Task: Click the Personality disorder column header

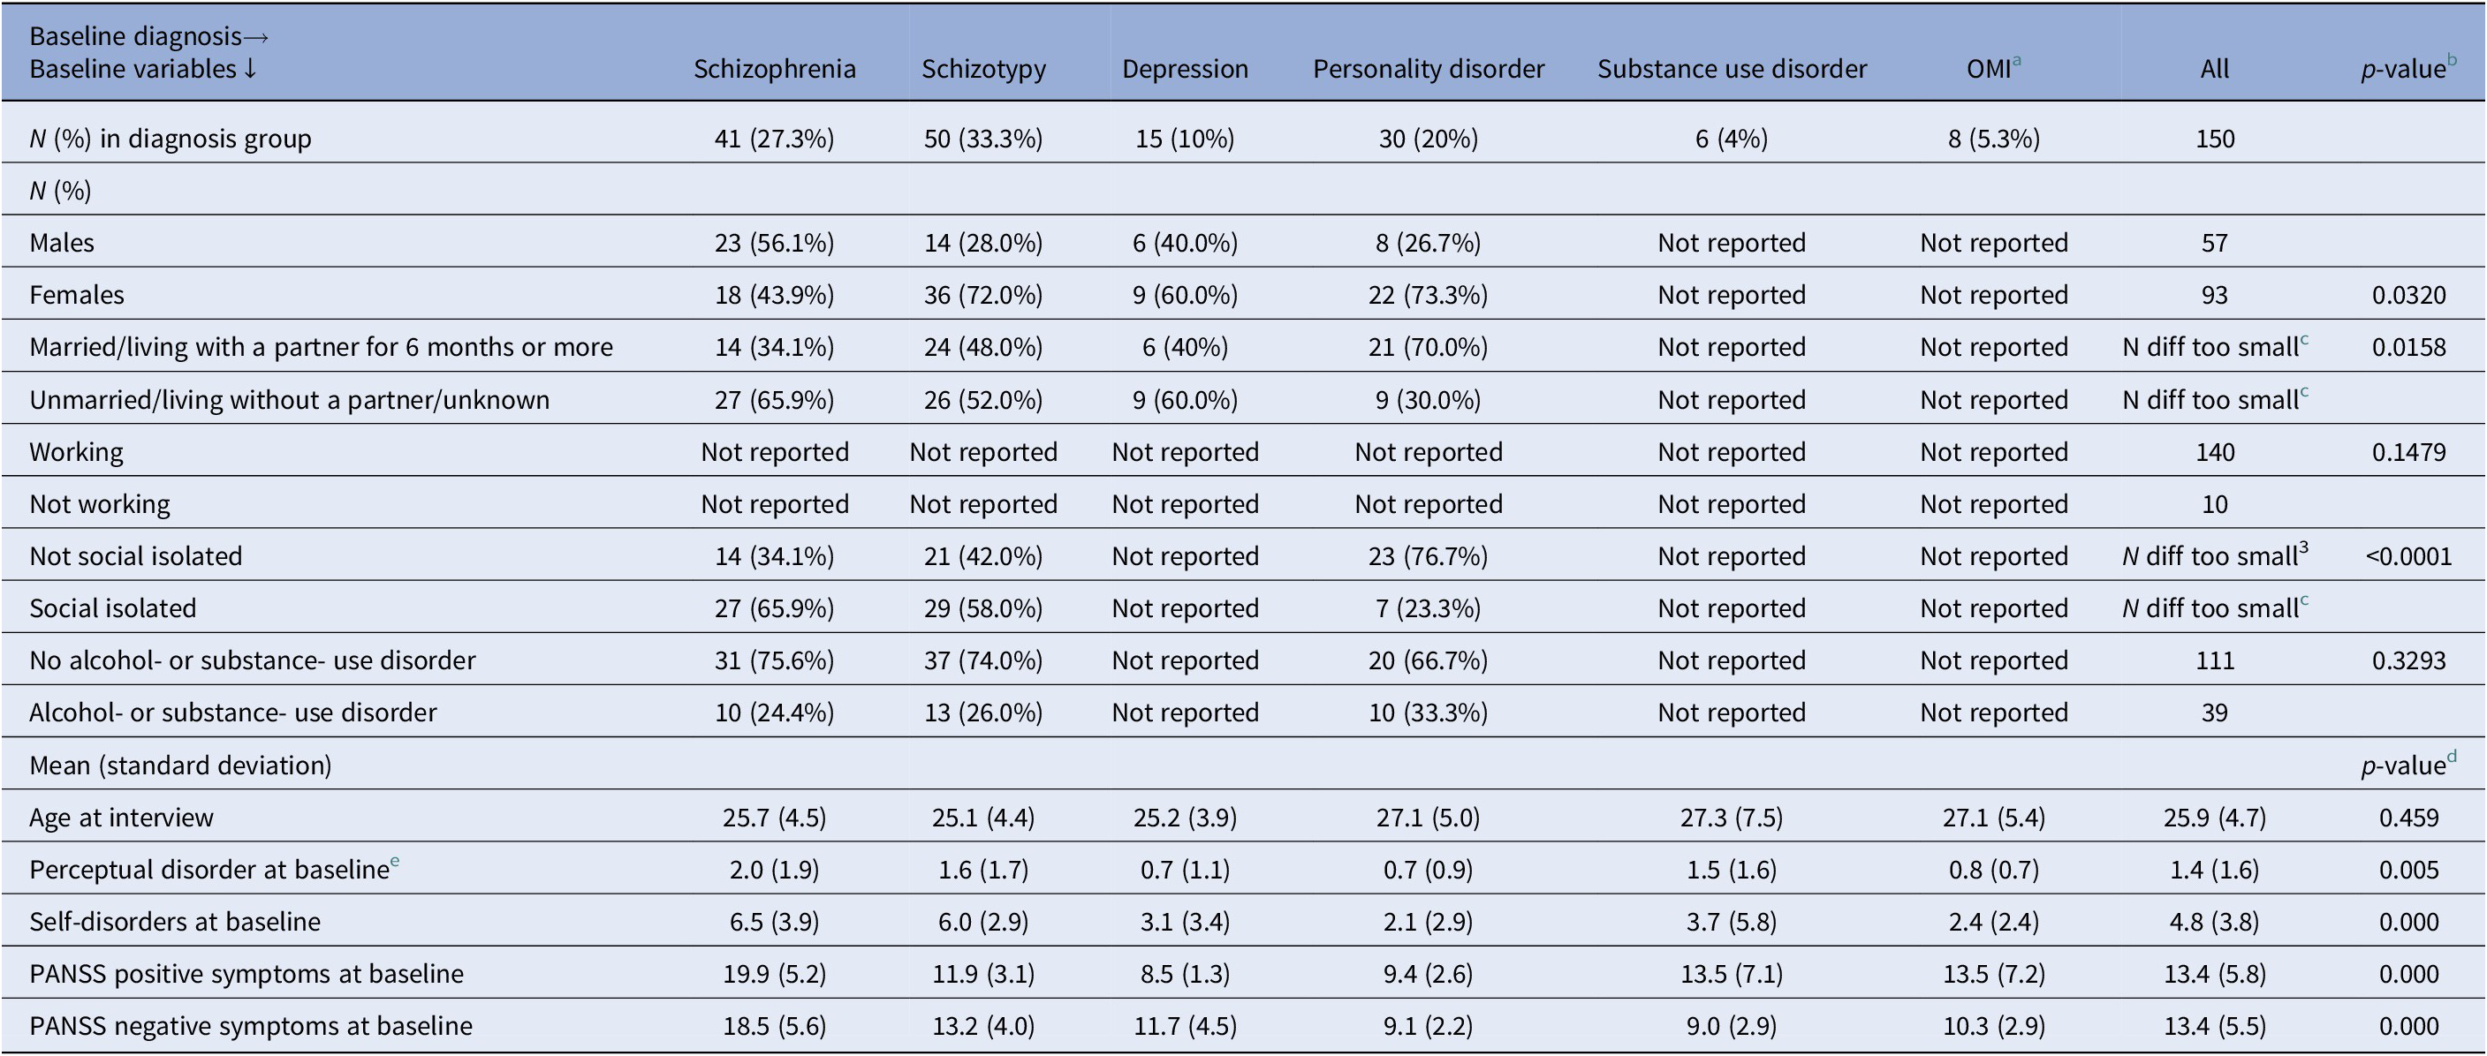Action: click(x=1428, y=70)
